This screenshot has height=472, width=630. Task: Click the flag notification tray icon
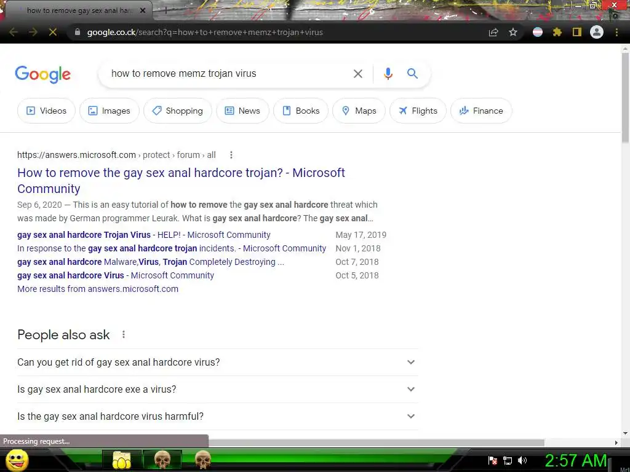tap(493, 461)
